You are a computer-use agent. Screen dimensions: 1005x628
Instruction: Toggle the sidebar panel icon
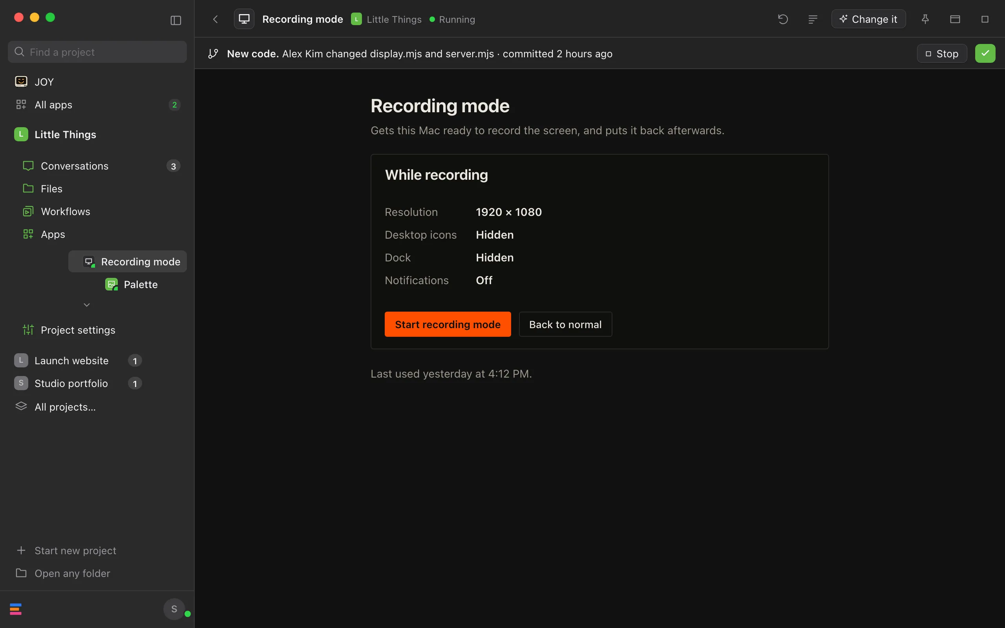click(x=175, y=20)
